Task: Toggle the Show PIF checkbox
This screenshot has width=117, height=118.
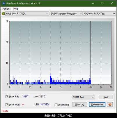Action: tap(7, 97)
